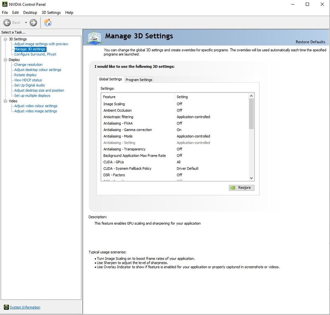Select the Antialiasing - Transparency row
This screenshot has height=315, width=330.
click(175, 149)
